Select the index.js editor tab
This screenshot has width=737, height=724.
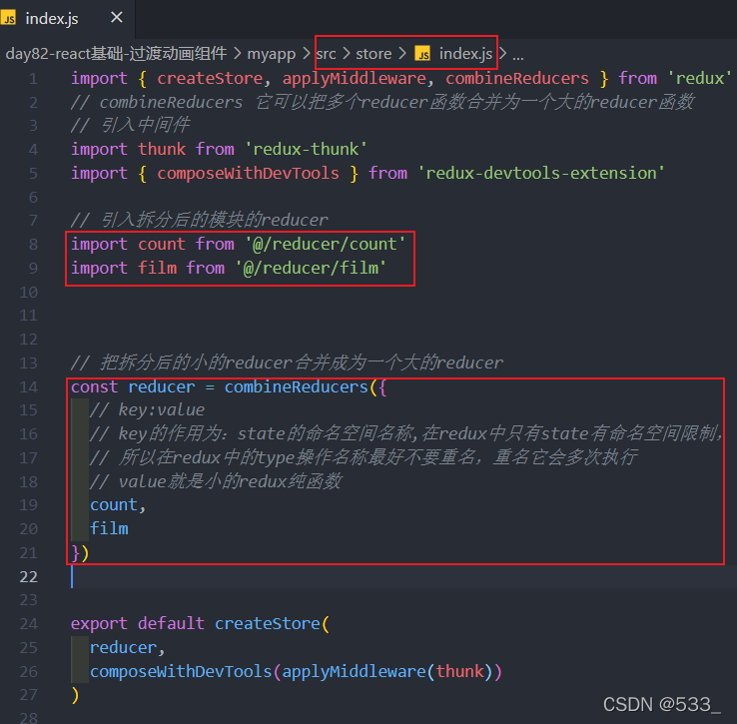(67, 19)
